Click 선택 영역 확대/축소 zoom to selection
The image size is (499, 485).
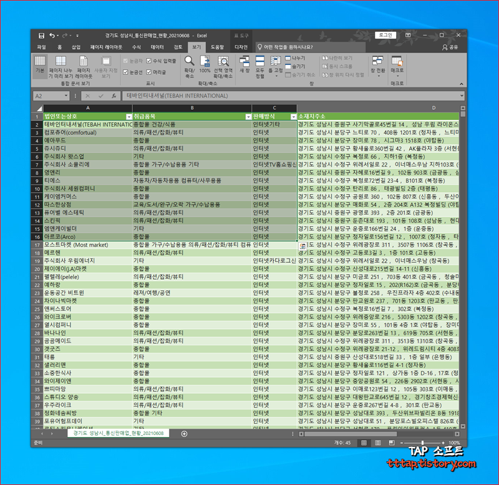point(223,67)
